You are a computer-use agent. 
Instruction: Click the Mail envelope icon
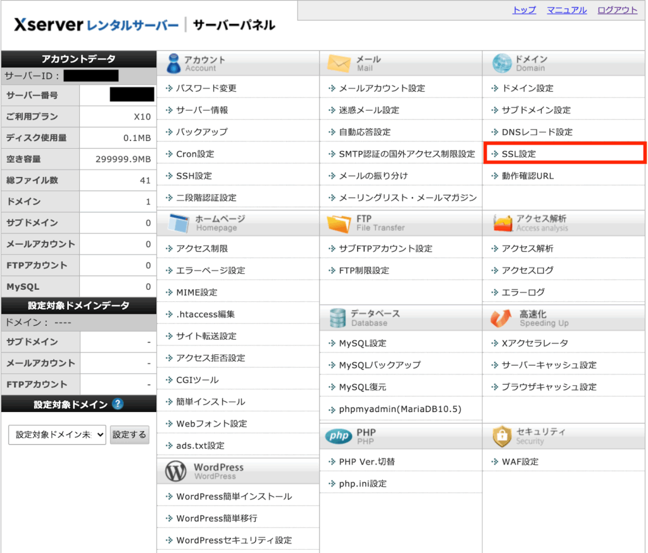click(339, 63)
